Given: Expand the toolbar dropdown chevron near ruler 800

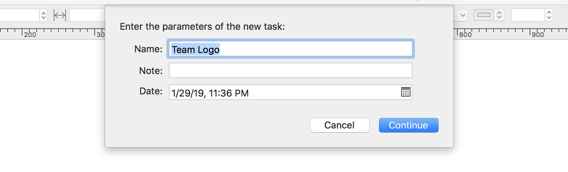Looking at the screenshot, I should pos(463,15).
